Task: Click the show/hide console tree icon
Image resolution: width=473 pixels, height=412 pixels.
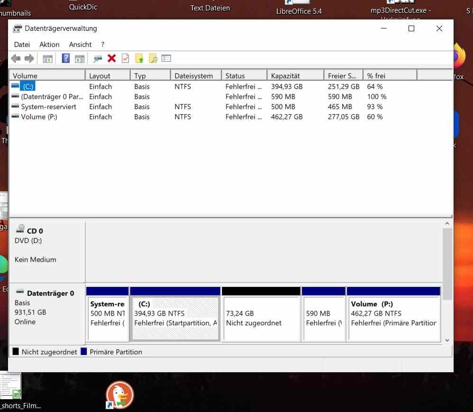Action: point(47,58)
